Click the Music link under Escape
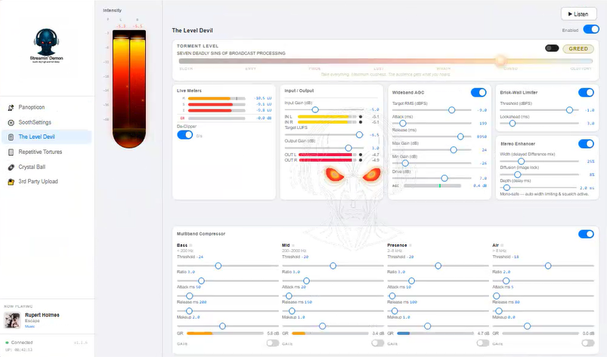This screenshot has width=607, height=357. click(x=29, y=327)
